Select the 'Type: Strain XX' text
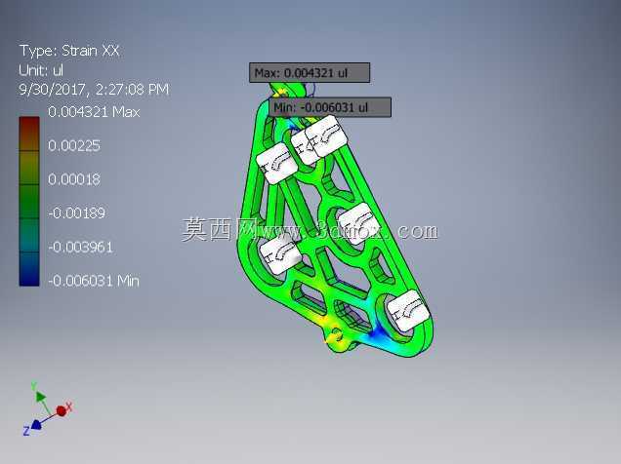This screenshot has width=621, height=464. pyautogui.click(x=69, y=51)
